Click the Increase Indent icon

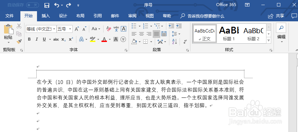point(179,26)
